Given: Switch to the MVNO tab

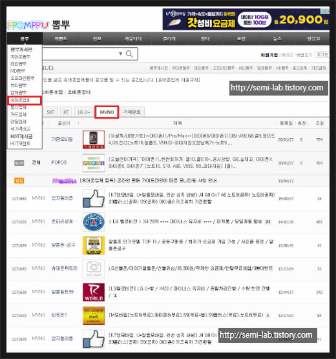Looking at the screenshot, I should click(x=107, y=112).
